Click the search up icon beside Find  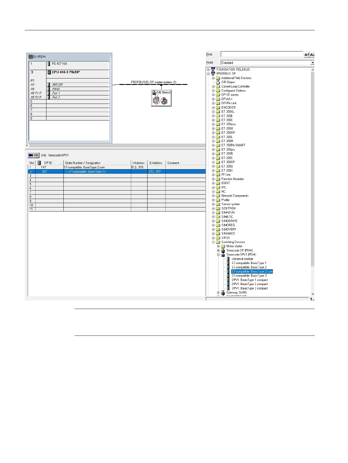307,55
